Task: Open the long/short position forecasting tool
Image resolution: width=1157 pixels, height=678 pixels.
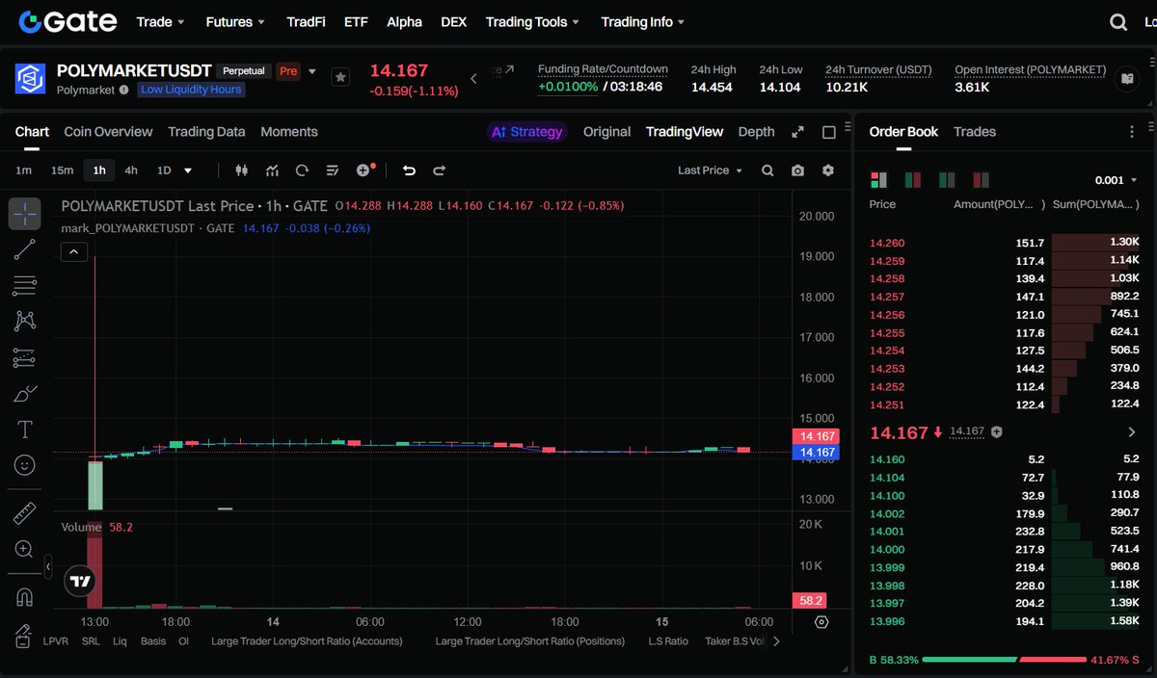Action: (25, 357)
